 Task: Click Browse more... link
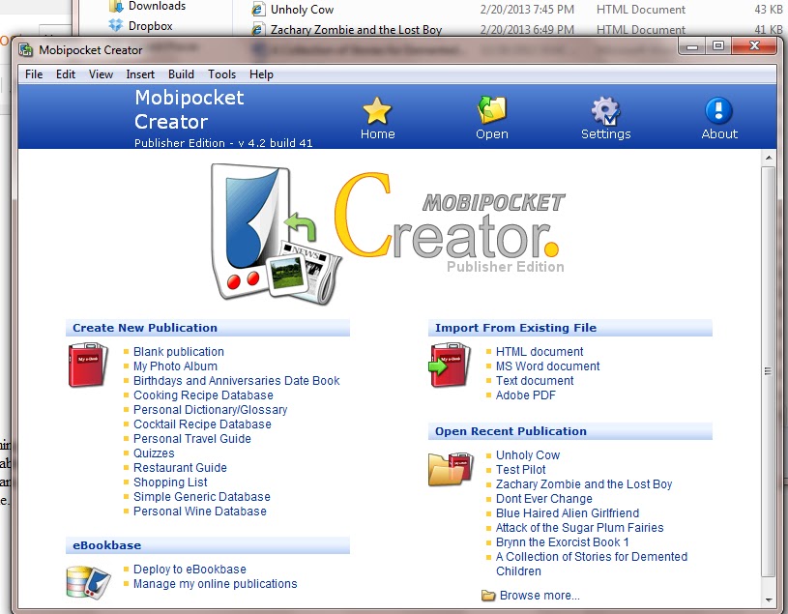pyautogui.click(x=540, y=596)
